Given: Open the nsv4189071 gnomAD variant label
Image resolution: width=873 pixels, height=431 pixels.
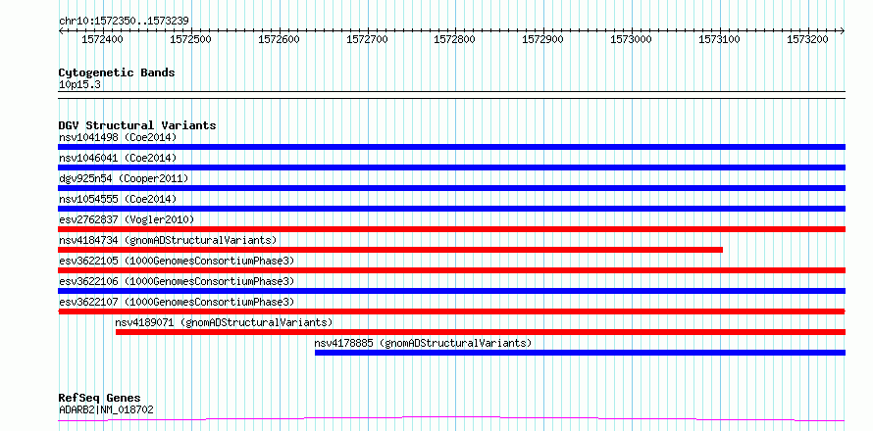Looking at the screenshot, I should click(224, 322).
